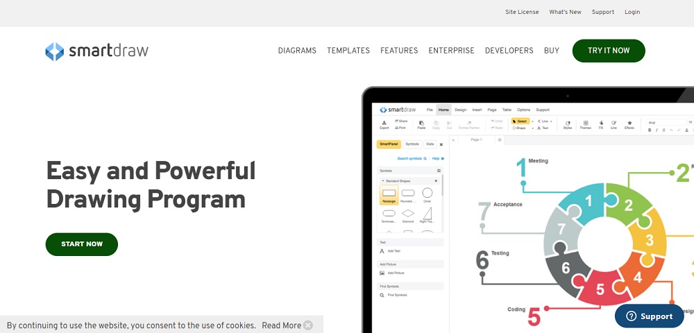
Task: Click the START NOW button
Action: [82, 244]
